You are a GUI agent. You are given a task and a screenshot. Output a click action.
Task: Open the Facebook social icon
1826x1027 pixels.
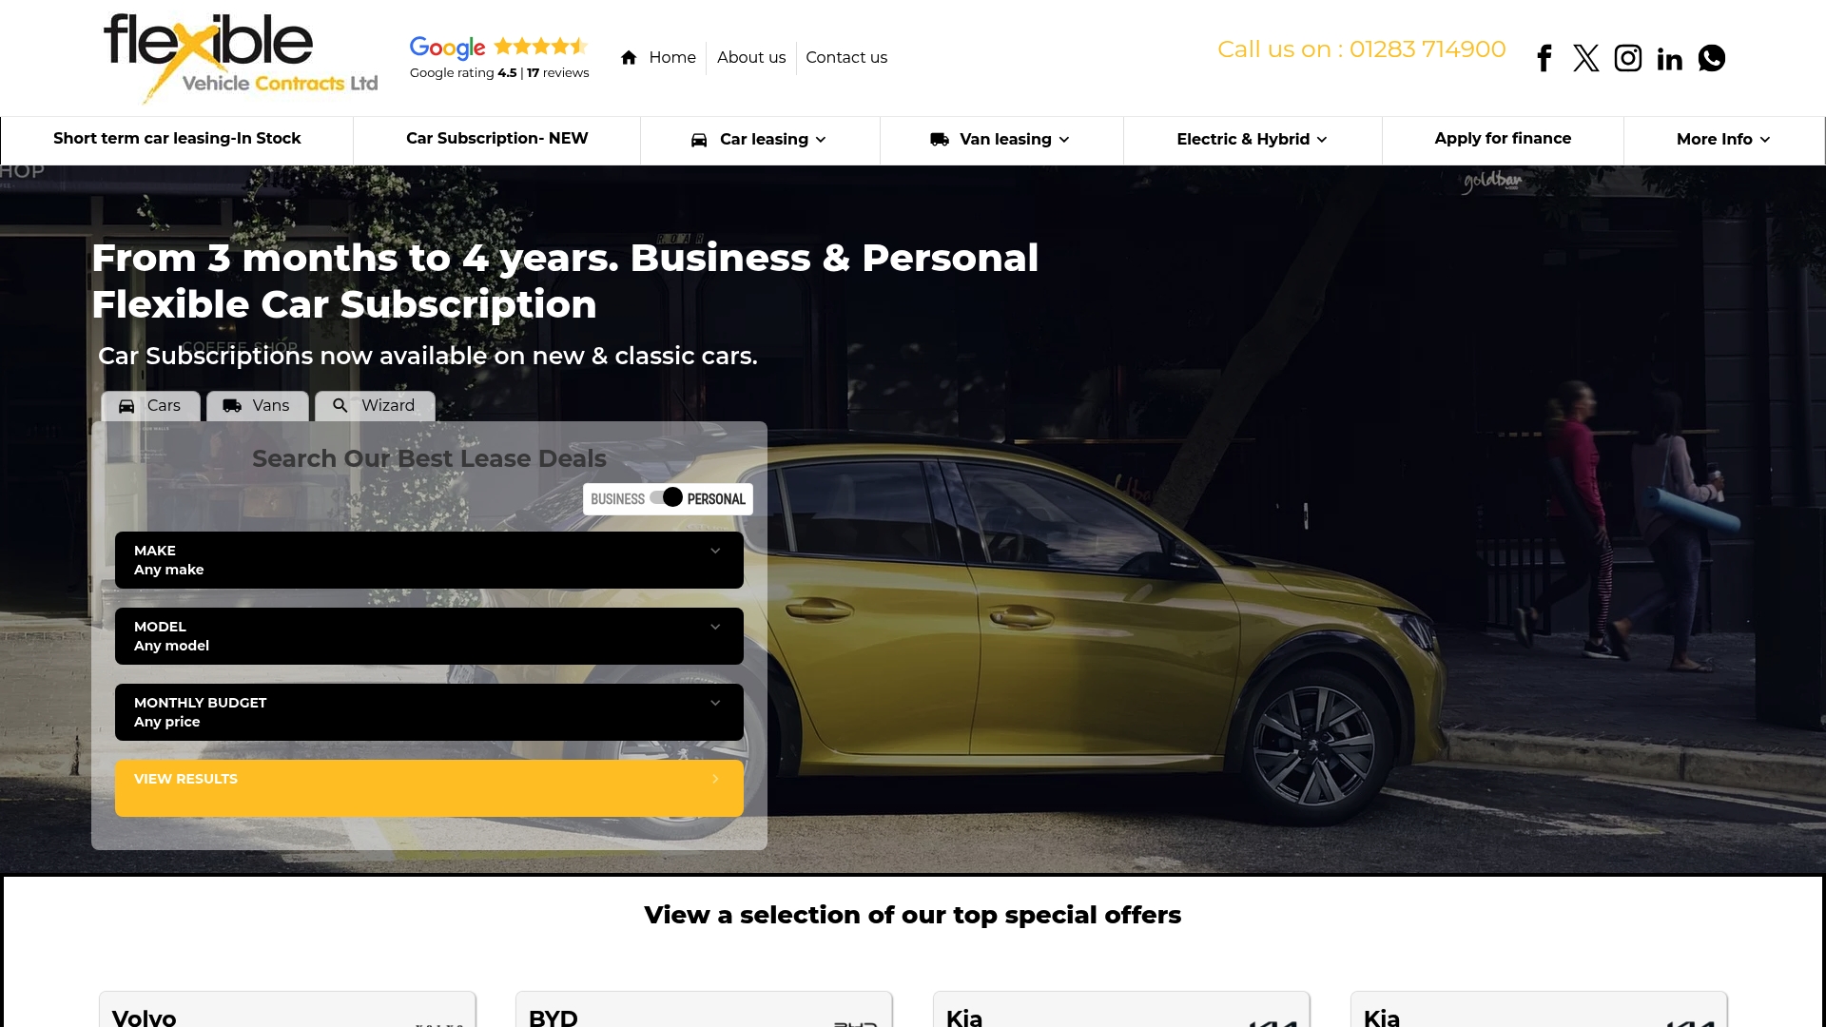pyautogui.click(x=1544, y=58)
